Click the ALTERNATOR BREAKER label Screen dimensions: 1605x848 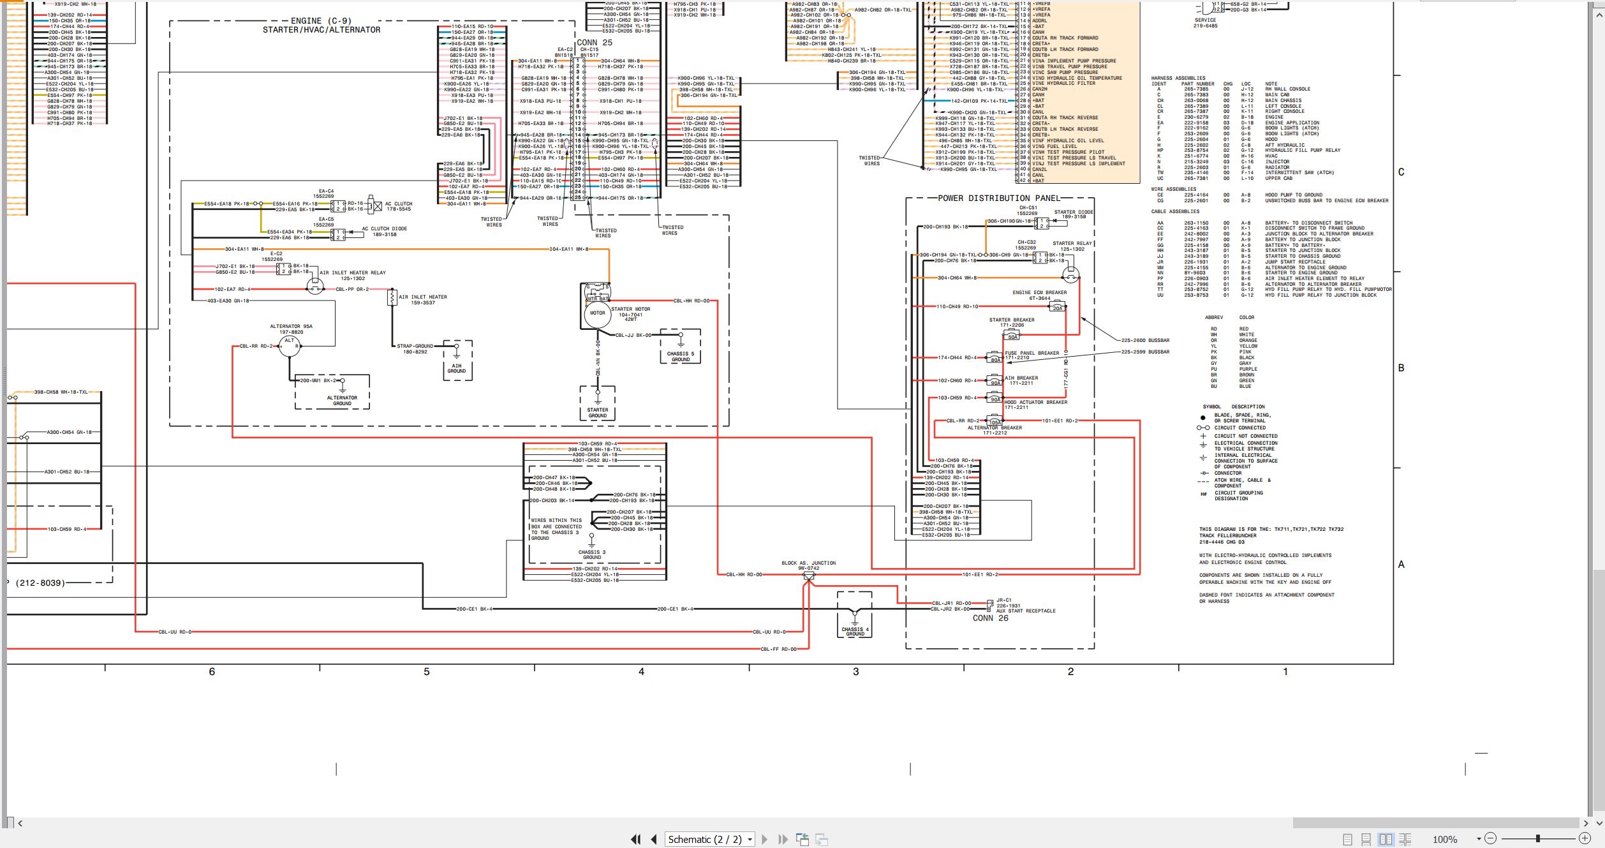[995, 428]
